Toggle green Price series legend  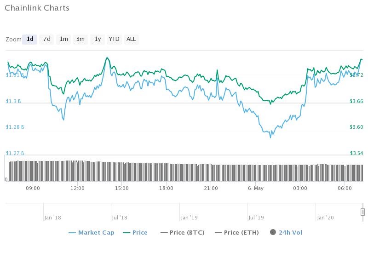coord(140,233)
